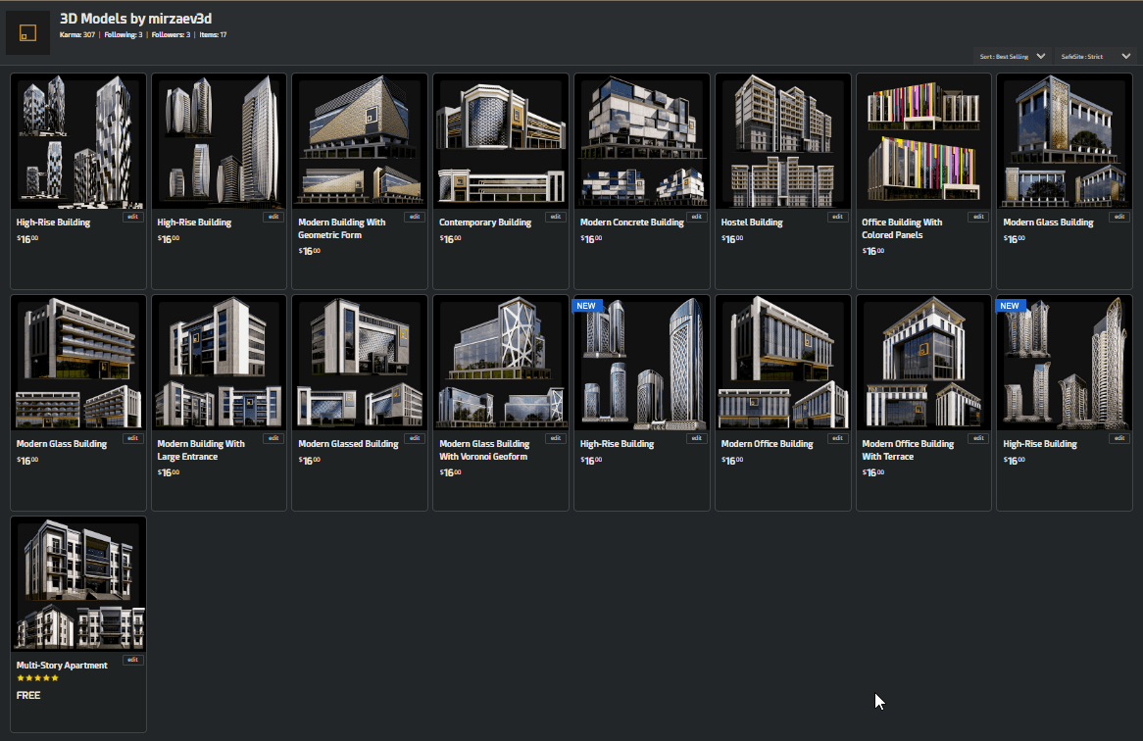Click the five-star rating on Multi-Story Apartment
Viewport: 1143px width, 741px height.
[x=37, y=678]
